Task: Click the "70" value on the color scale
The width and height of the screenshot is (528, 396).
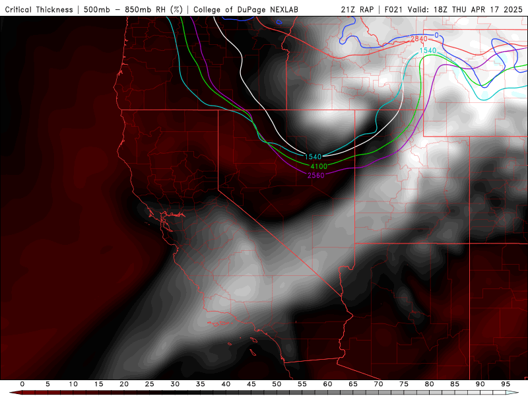Action: click(378, 384)
